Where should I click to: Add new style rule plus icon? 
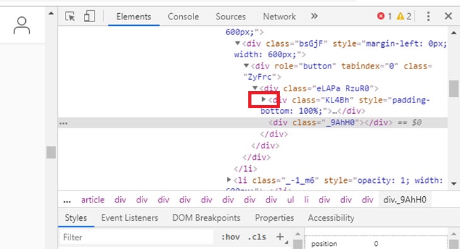coord(280,236)
